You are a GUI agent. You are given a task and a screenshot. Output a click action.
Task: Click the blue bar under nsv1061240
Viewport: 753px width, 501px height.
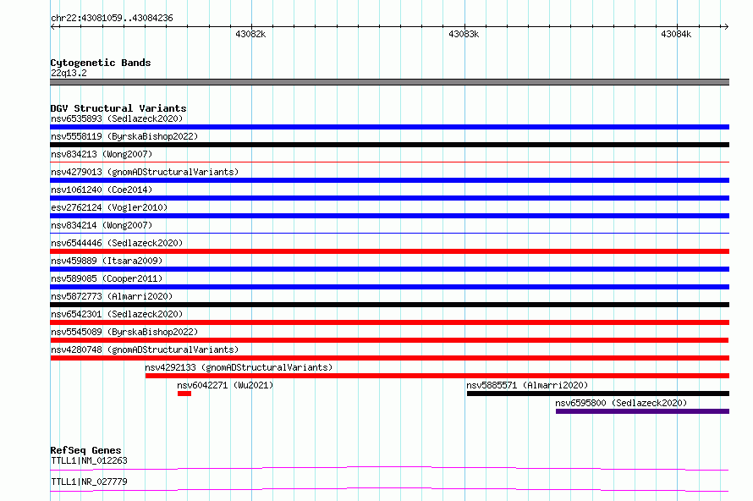point(389,198)
